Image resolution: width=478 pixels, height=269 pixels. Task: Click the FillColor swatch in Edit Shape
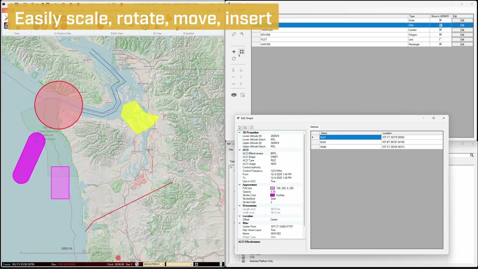coord(273,188)
